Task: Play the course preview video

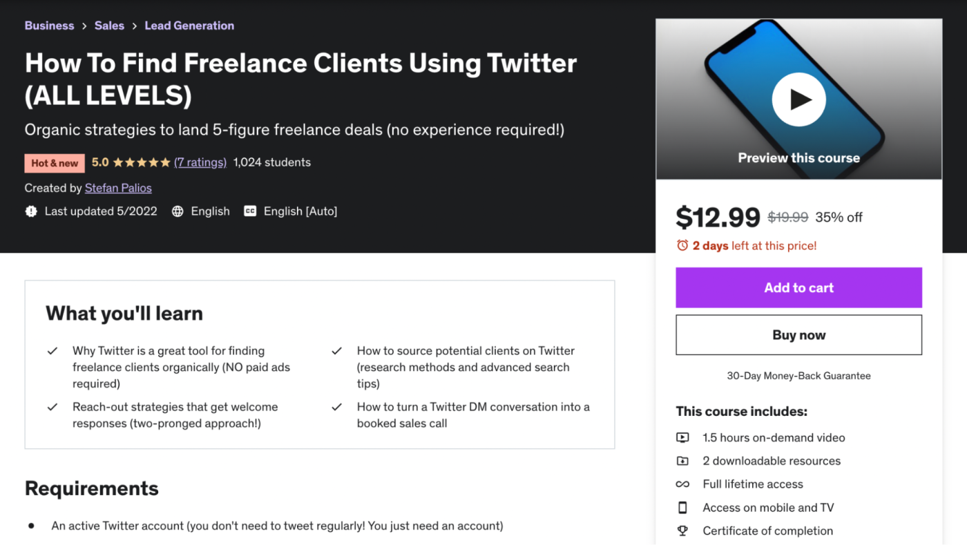Action: [798, 99]
